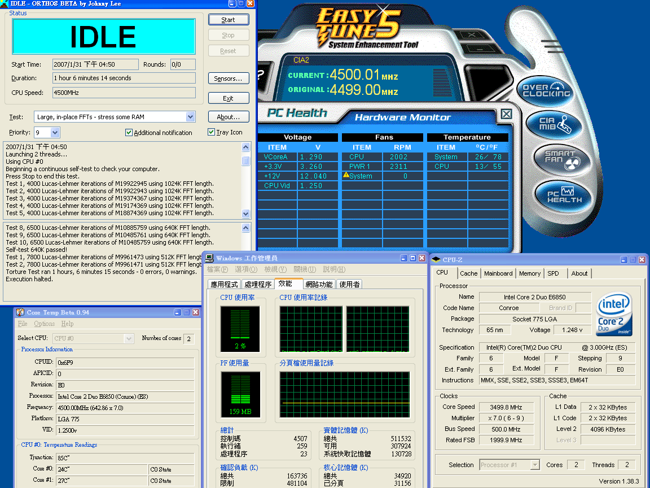Click the Core Temp title bar icon

point(20,312)
